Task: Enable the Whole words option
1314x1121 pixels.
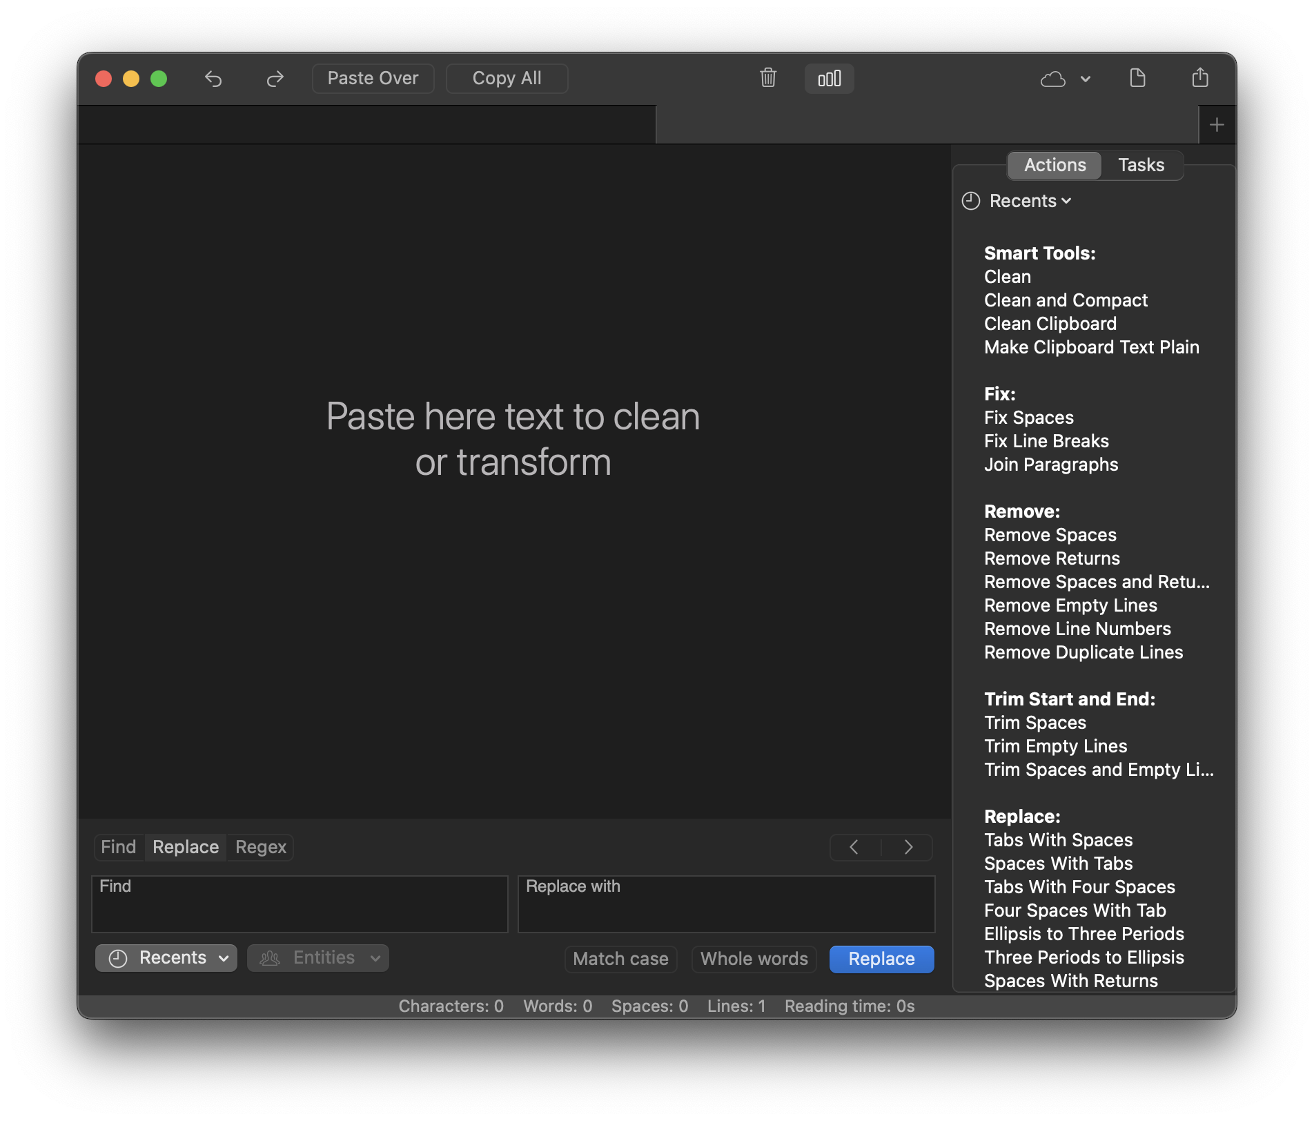Action: [x=754, y=959]
